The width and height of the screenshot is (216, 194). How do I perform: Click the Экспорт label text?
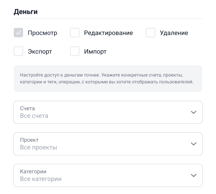(40, 52)
